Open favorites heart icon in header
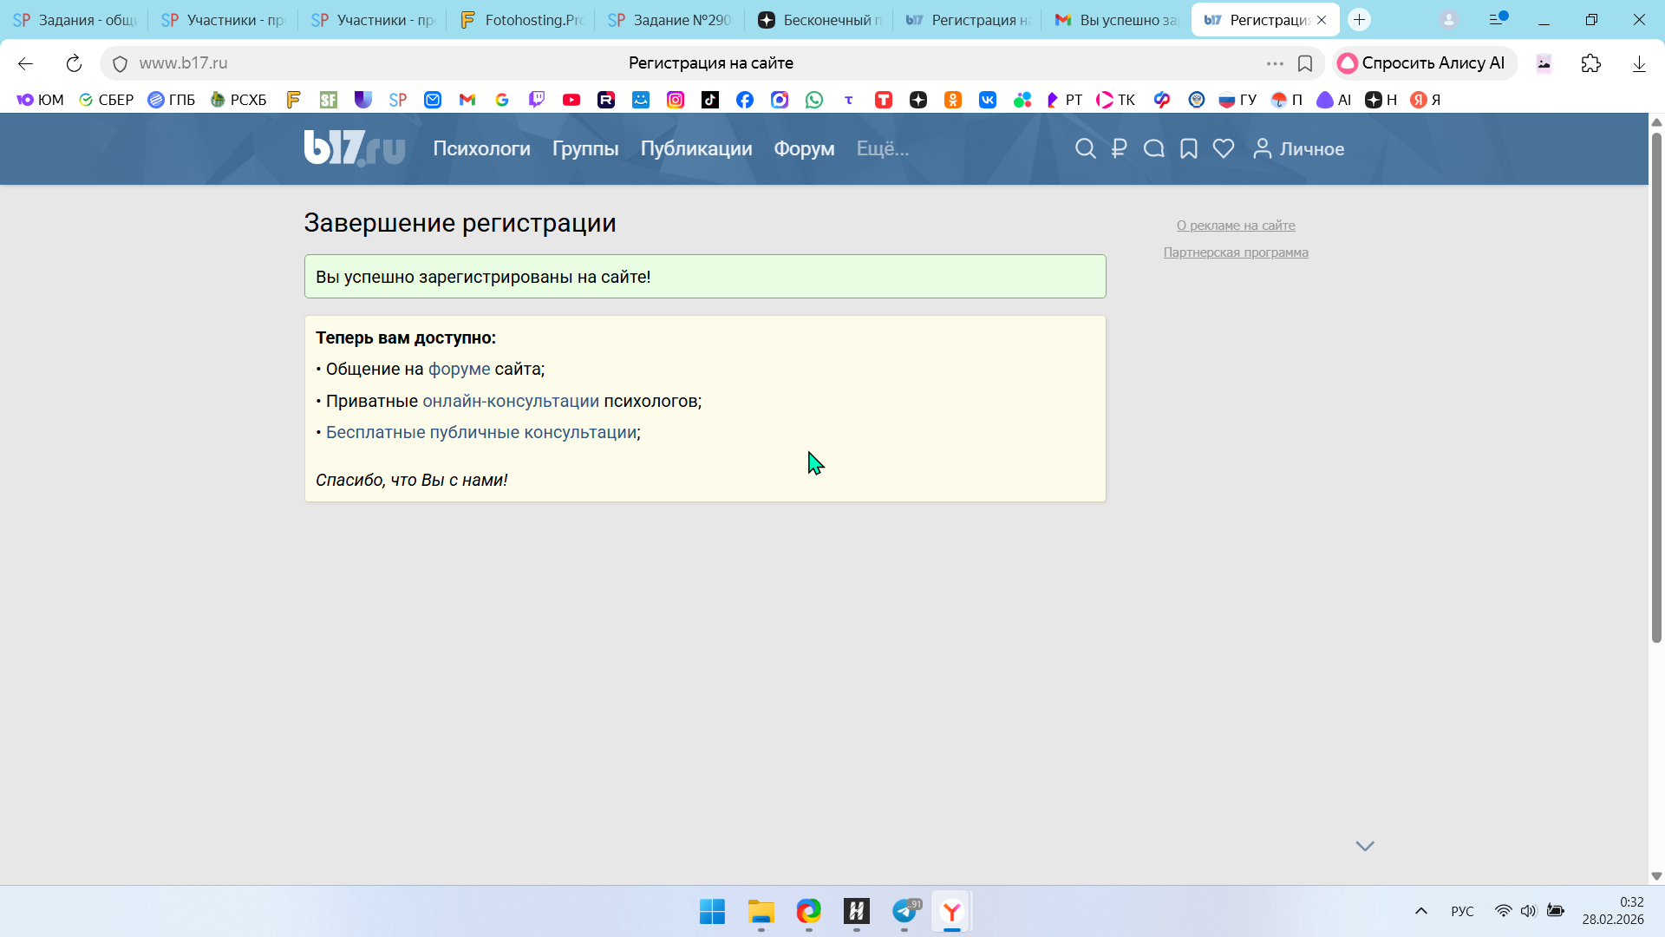The image size is (1665, 937). click(1224, 148)
